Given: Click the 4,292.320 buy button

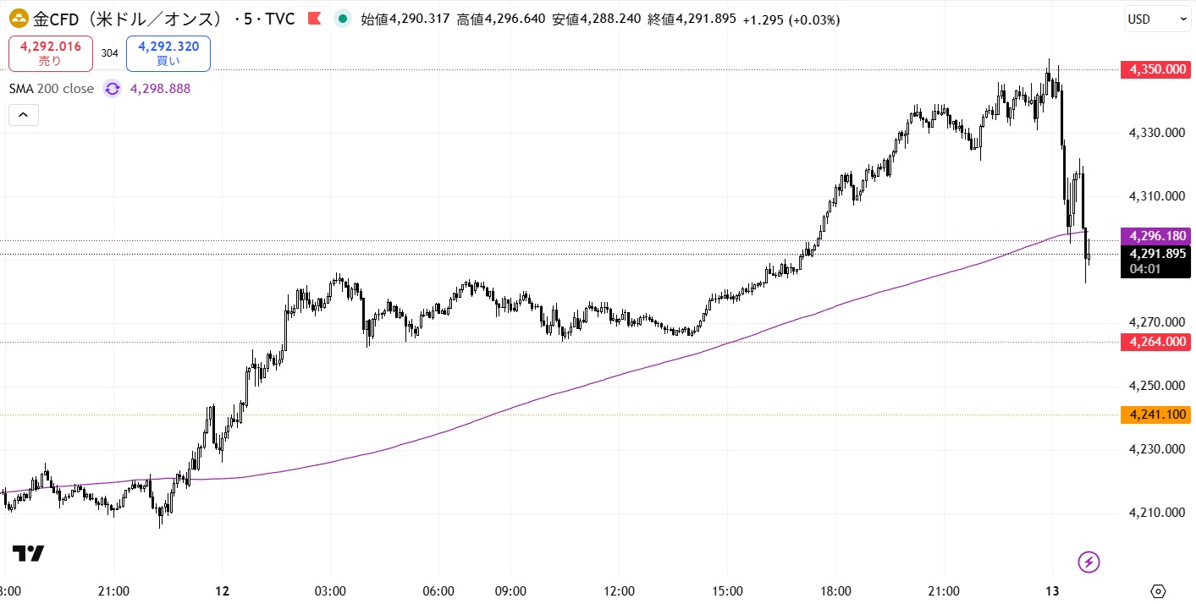Looking at the screenshot, I should [168, 53].
